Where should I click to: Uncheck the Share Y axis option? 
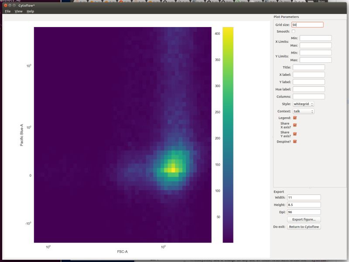point(295,134)
